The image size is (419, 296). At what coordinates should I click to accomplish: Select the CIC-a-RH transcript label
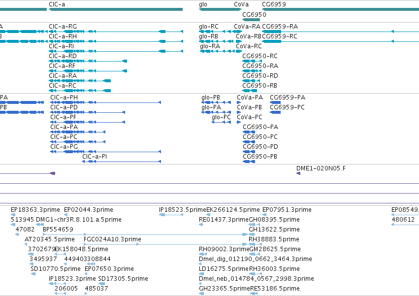(63, 36)
